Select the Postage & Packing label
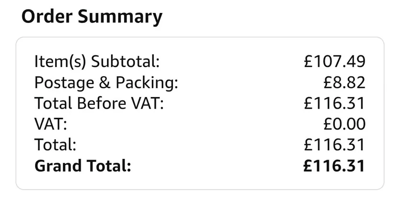 pyautogui.click(x=106, y=83)
